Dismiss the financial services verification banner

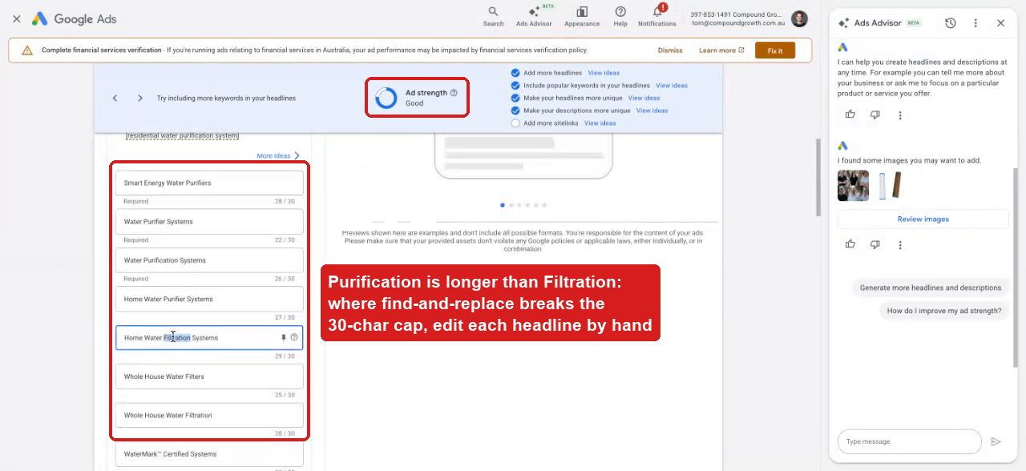tap(670, 50)
